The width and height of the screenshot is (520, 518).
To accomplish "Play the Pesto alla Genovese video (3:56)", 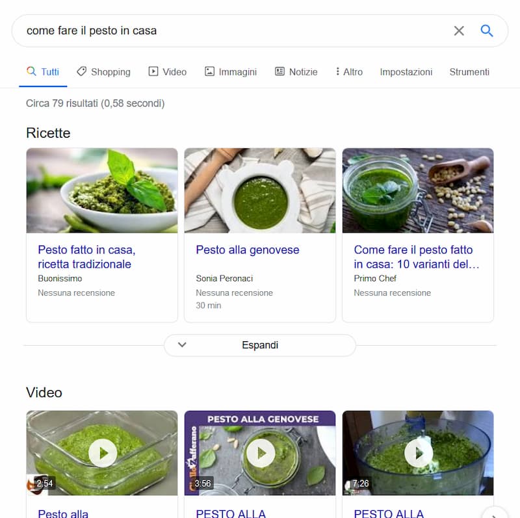I will (x=260, y=453).
